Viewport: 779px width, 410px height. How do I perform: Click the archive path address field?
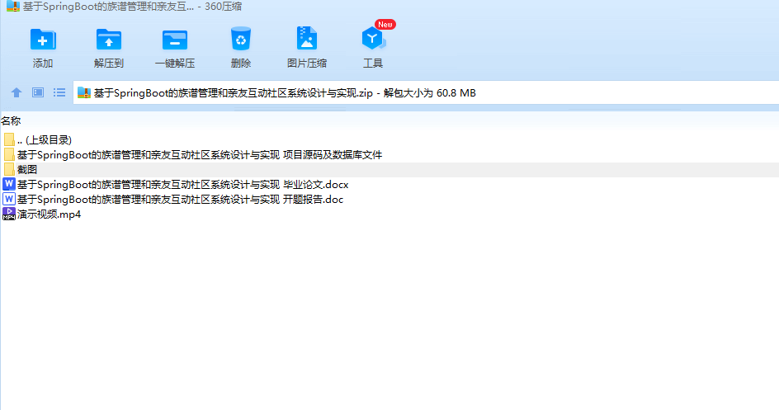[x=427, y=93]
